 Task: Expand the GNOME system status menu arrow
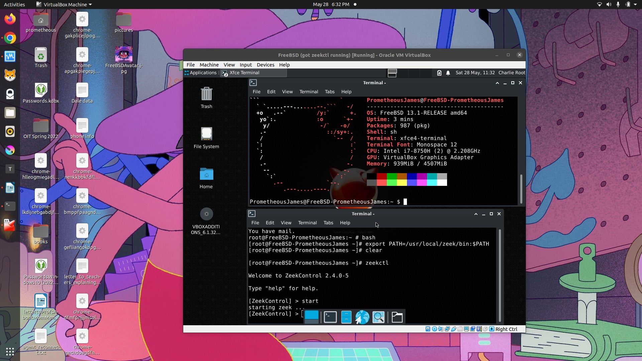pyautogui.click(x=635, y=4)
